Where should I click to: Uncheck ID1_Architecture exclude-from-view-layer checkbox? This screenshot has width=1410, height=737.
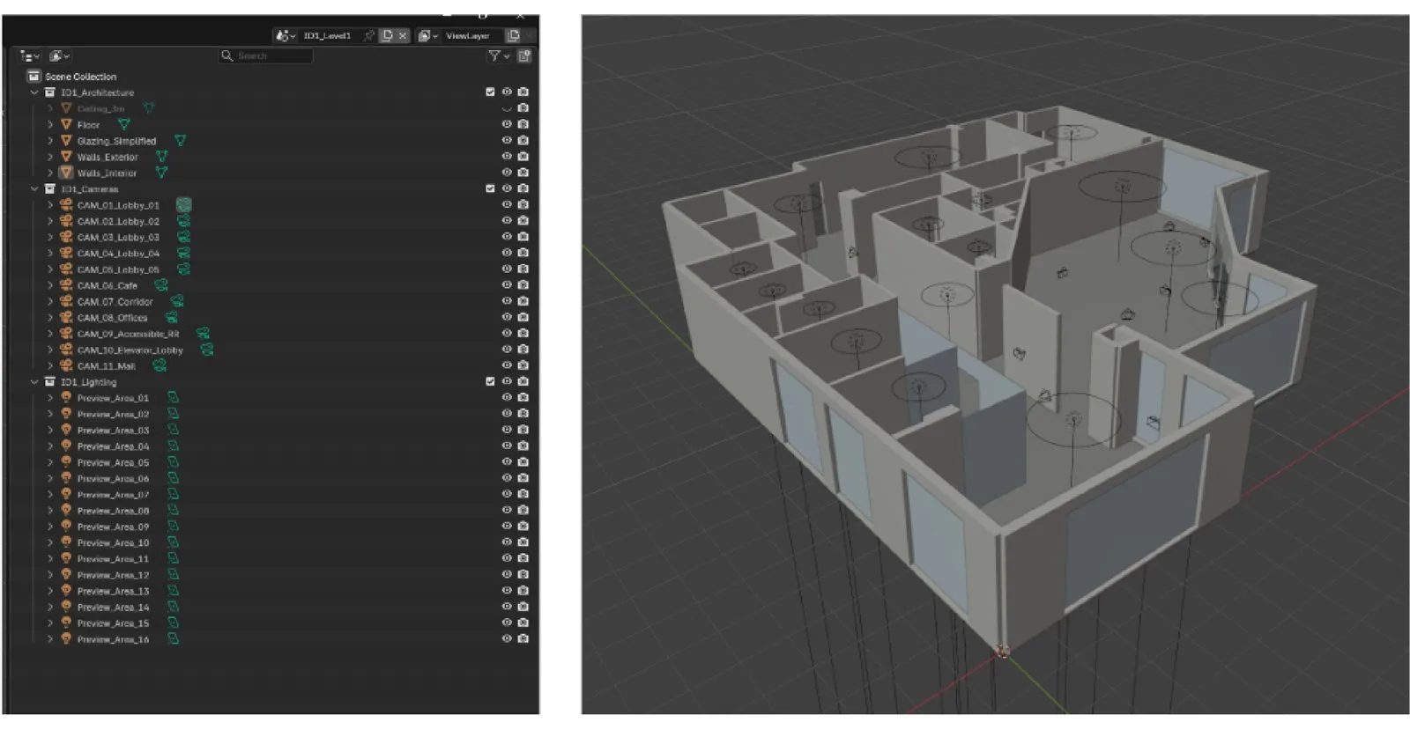point(490,92)
